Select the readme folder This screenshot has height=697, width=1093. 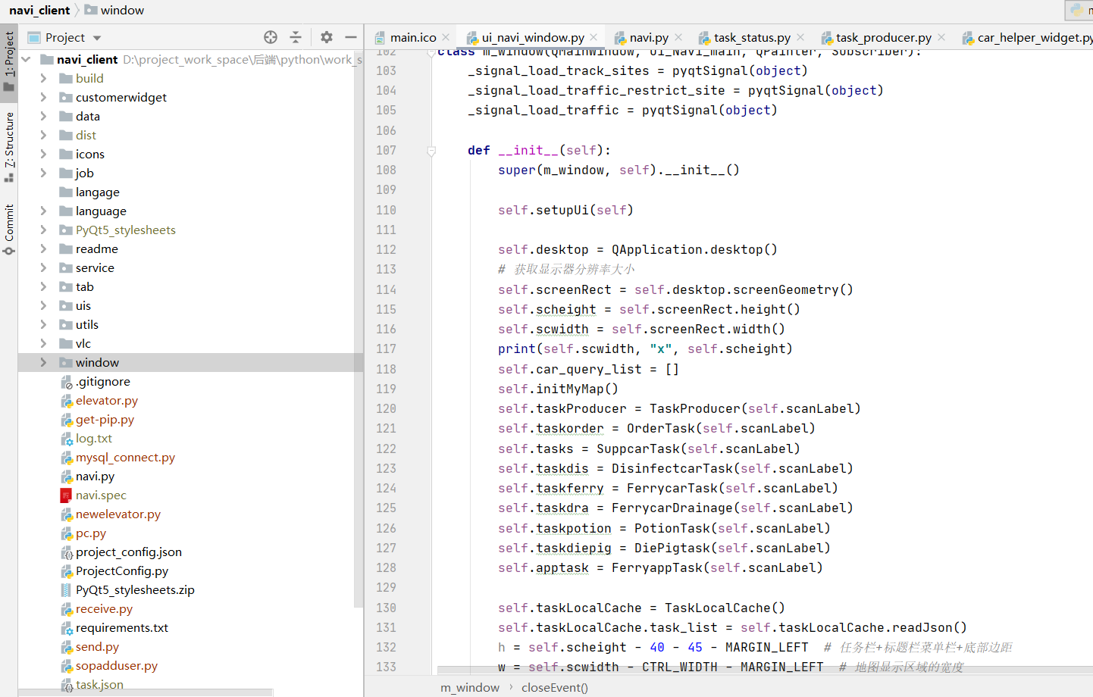click(x=96, y=248)
